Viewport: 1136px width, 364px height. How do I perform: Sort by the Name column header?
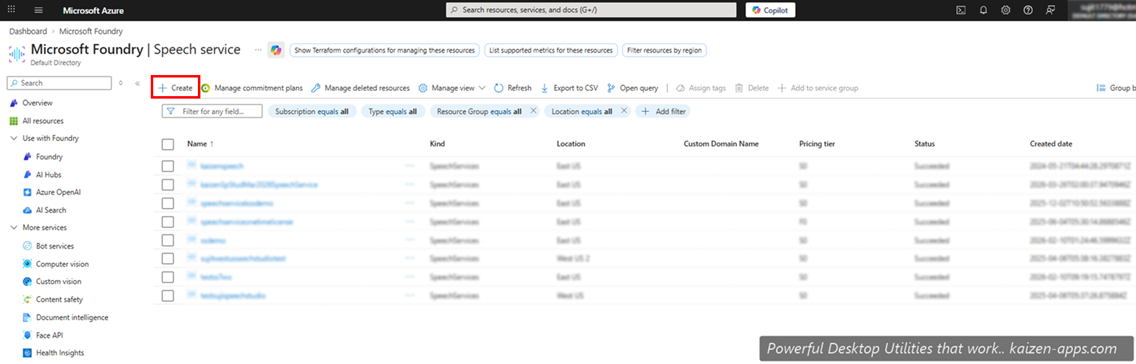point(200,144)
